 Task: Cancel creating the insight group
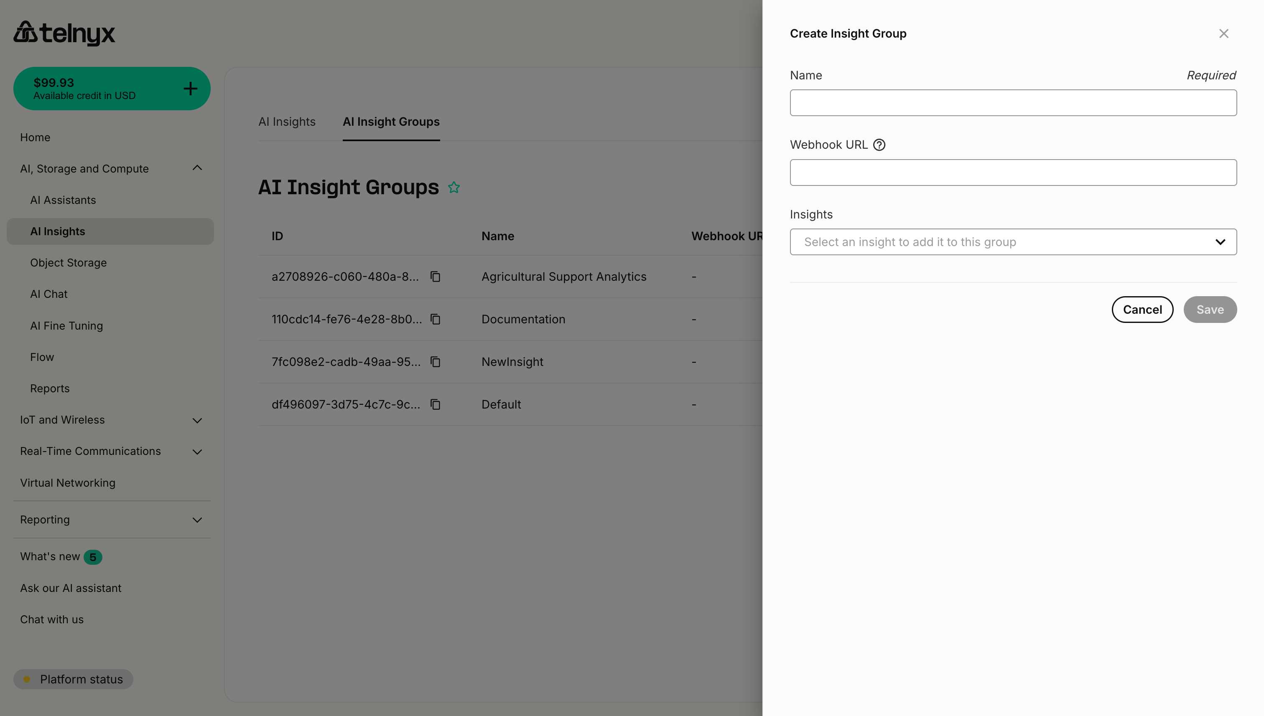coord(1142,309)
